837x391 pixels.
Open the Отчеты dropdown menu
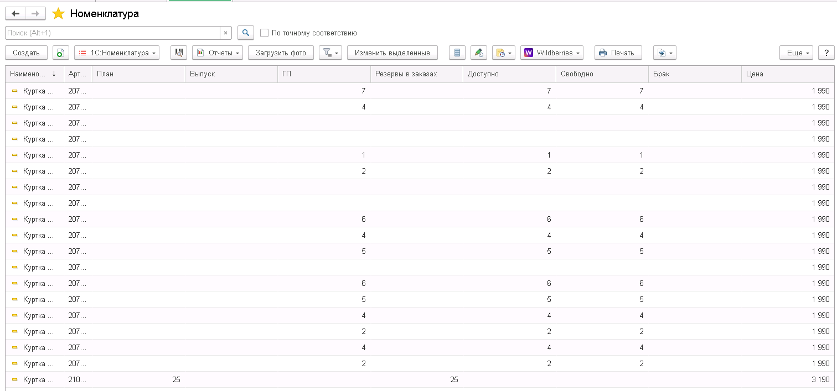[x=218, y=53]
